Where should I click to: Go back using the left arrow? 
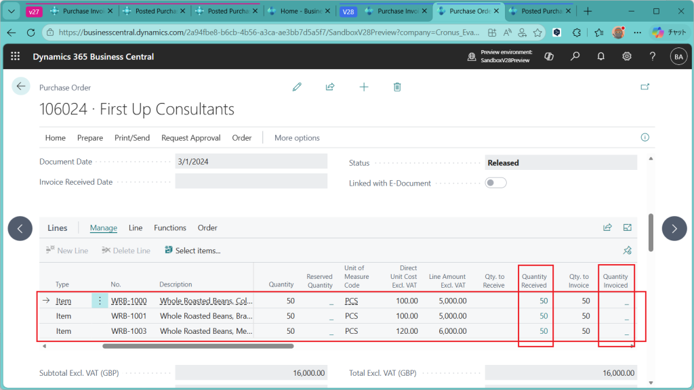21,86
